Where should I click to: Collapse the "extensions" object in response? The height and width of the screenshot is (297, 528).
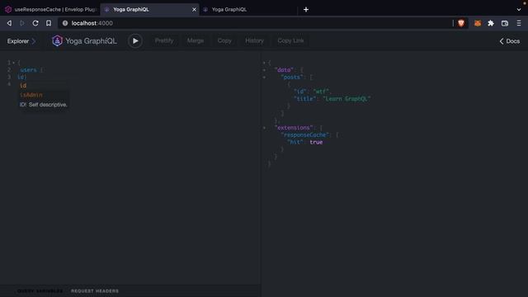point(264,128)
